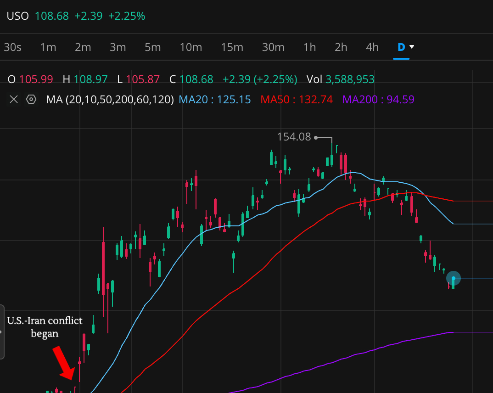Image resolution: width=493 pixels, height=393 pixels.
Task: Click the USO ticker symbol
Action: [x=17, y=16]
